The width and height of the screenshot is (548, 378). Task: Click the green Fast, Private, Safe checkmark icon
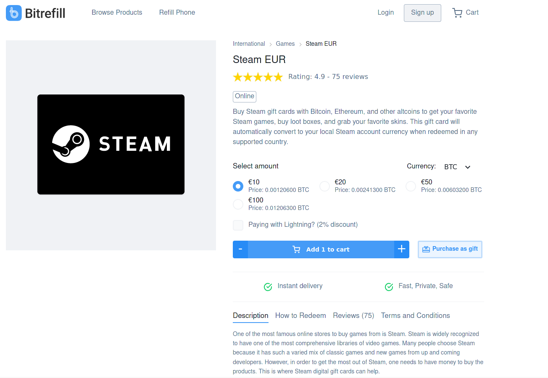tap(389, 286)
